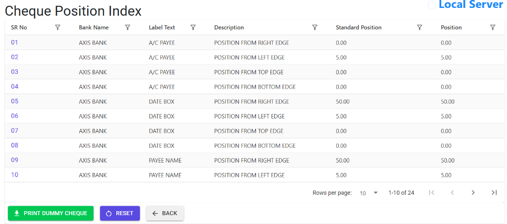Image resolution: width=507 pixels, height=224 pixels.
Task: Open the rows per page dropdown
Action: [368, 193]
